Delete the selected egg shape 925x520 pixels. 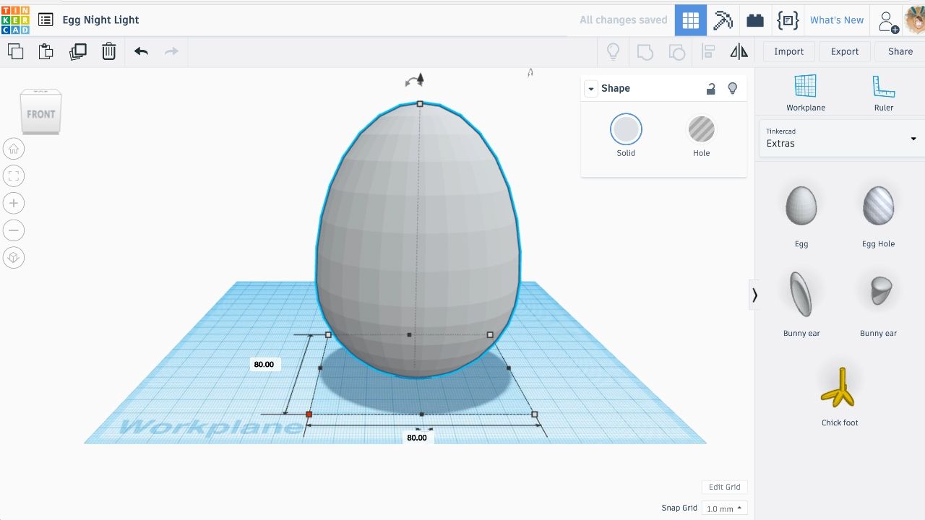point(108,51)
